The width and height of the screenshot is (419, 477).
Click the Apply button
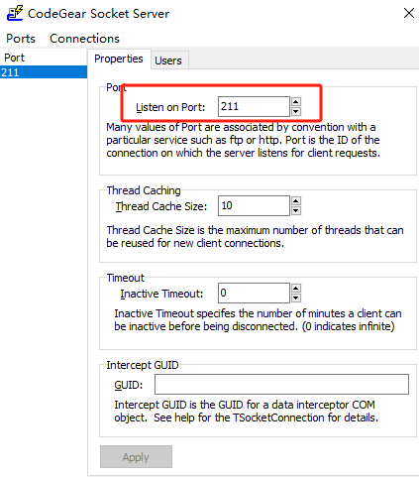pyautogui.click(x=136, y=457)
